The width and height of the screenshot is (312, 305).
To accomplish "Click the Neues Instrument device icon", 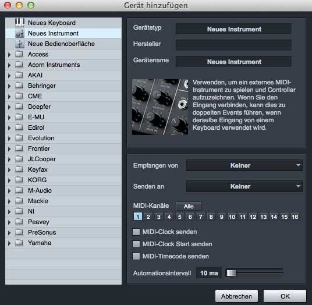I will tap(20, 33).
